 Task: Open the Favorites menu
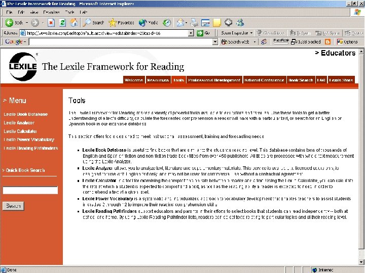(x=51, y=12)
